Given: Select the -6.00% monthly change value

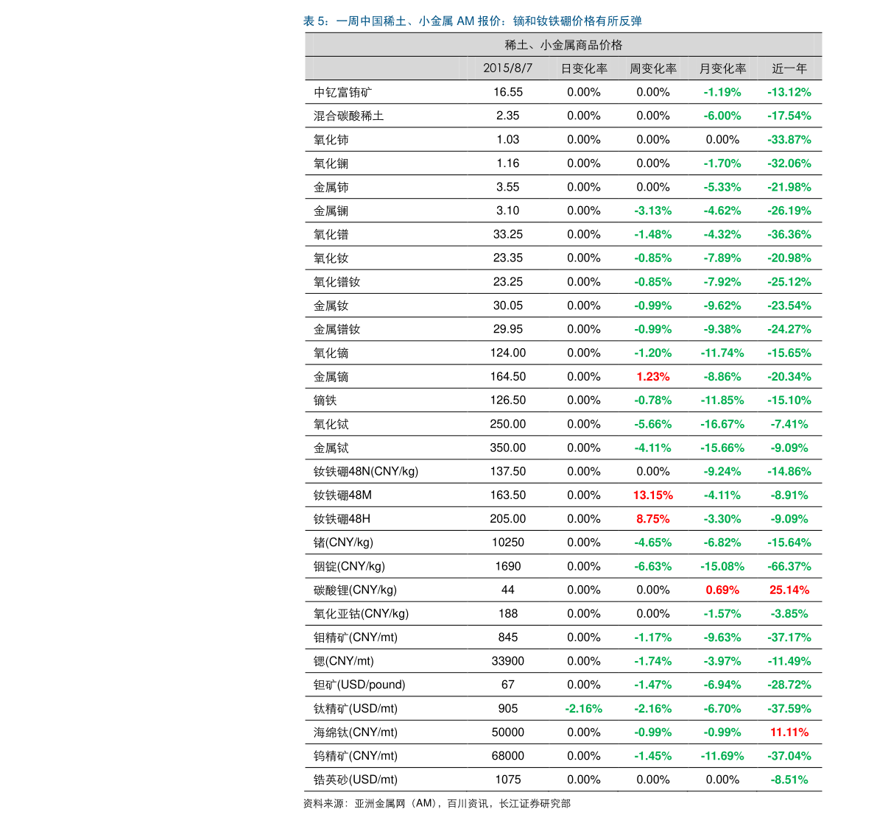Looking at the screenshot, I should pyautogui.click(x=722, y=116).
